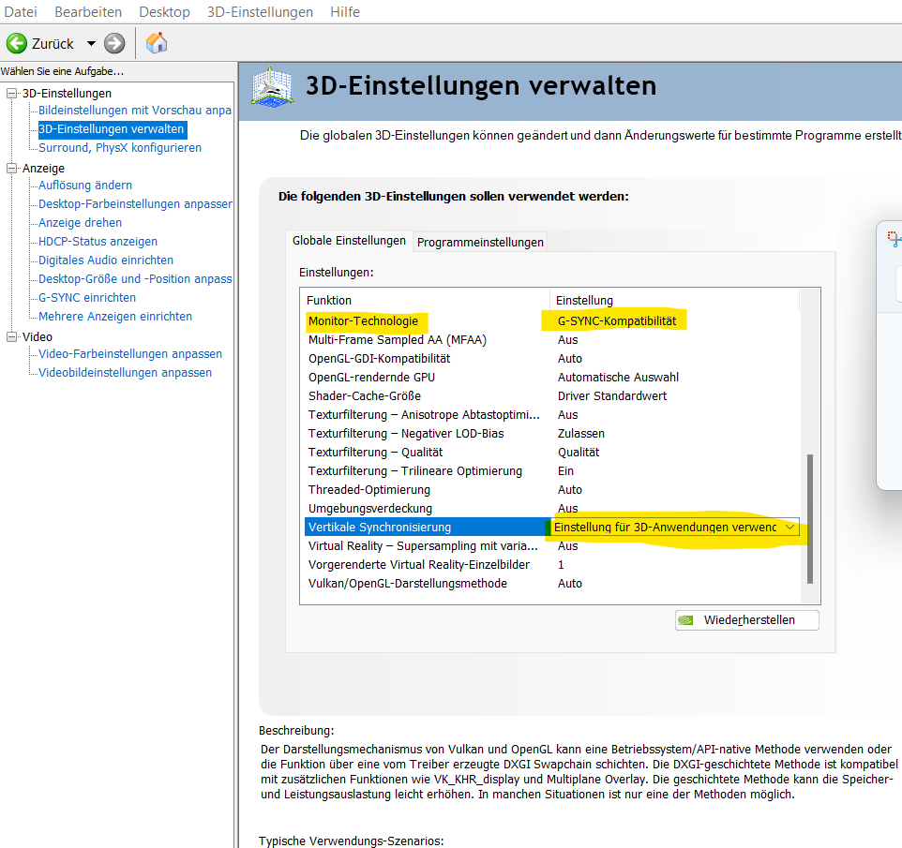Open G-SYNC einrichten
902x848 pixels.
(87, 298)
